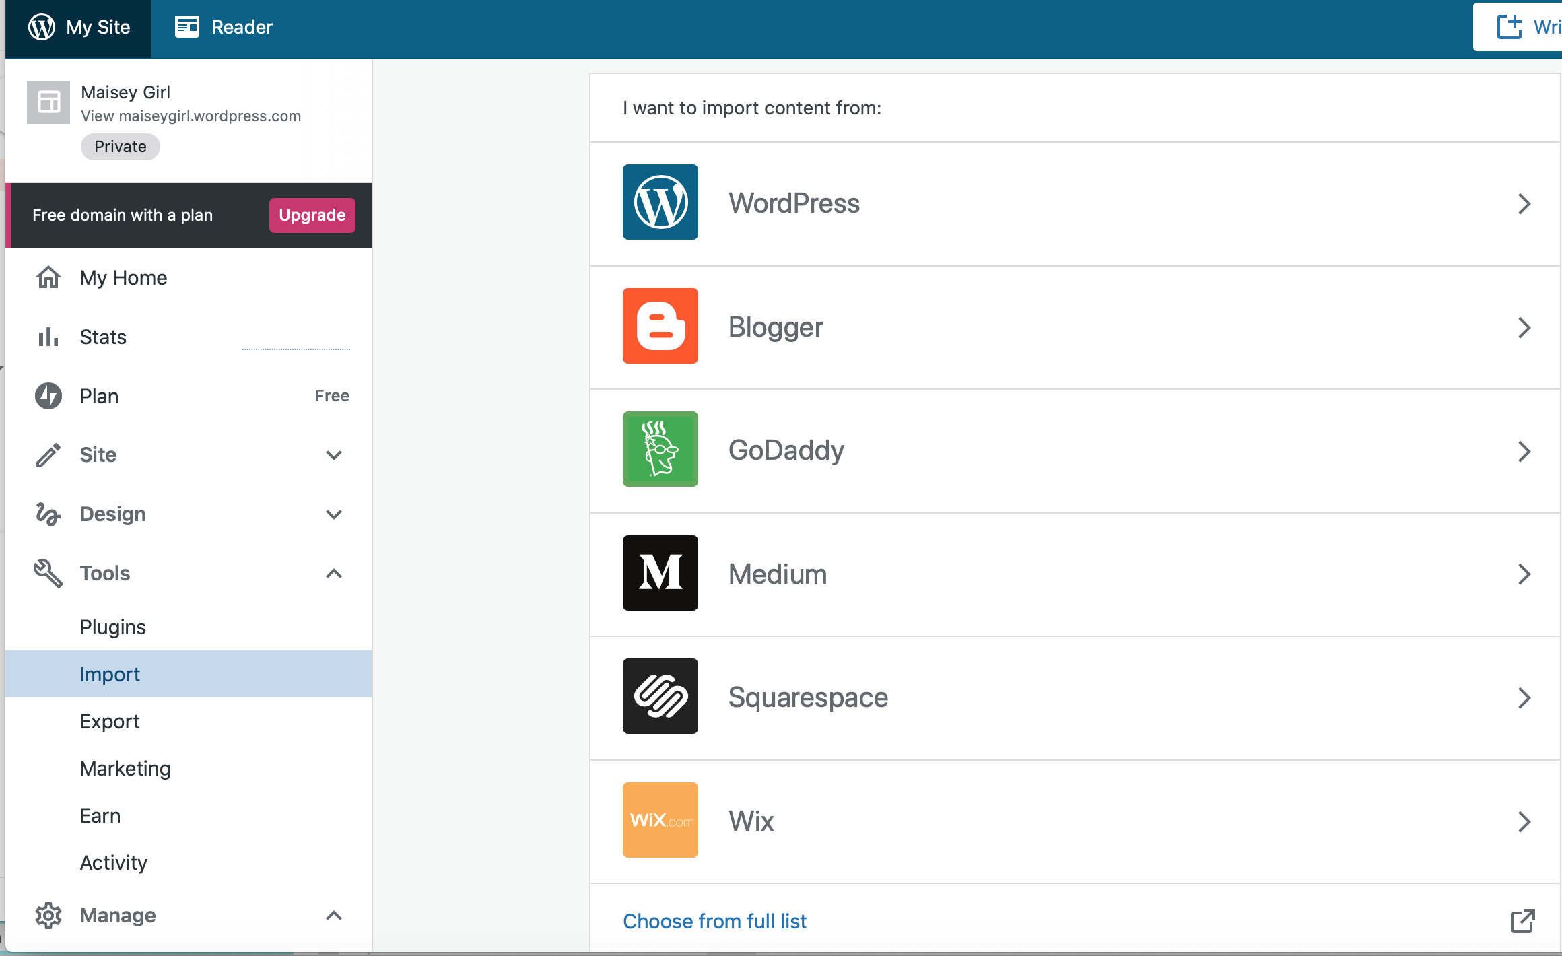Click the Write button

coord(1518,27)
